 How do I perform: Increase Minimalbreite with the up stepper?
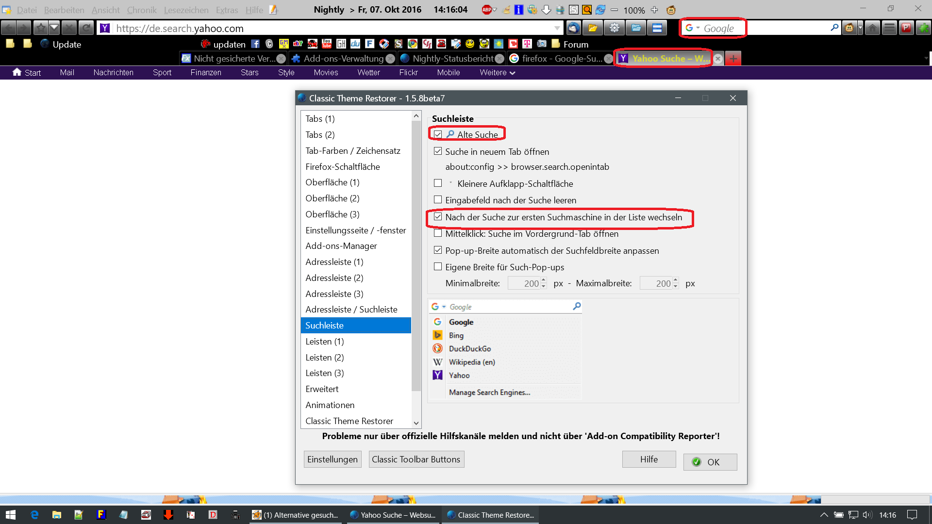pos(544,280)
